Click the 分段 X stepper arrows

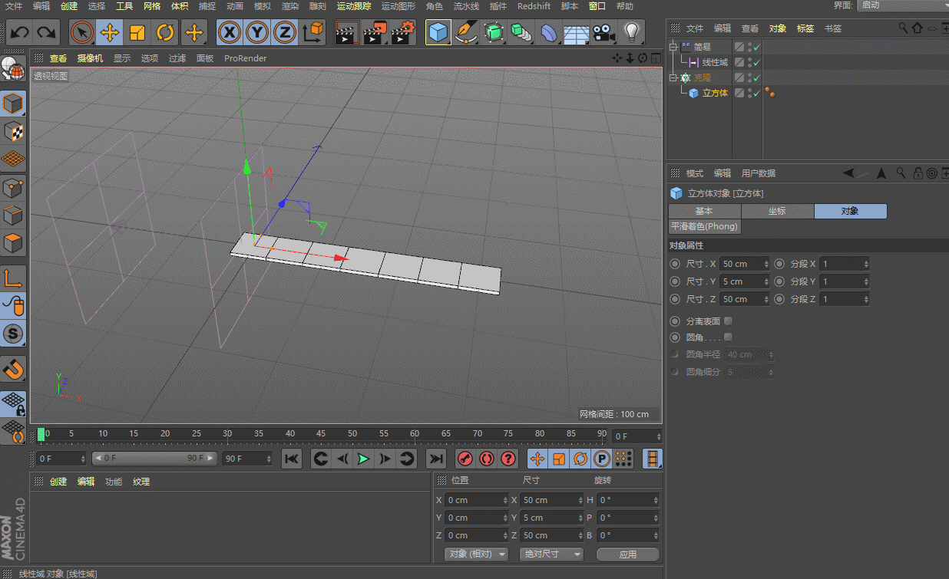(x=866, y=264)
